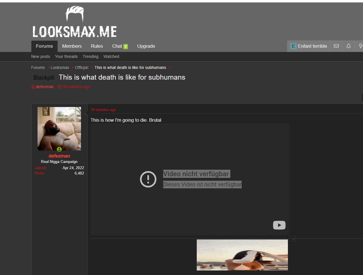Open the inbox envelope icon
Viewport: 363px width, 275px height.
336,46
